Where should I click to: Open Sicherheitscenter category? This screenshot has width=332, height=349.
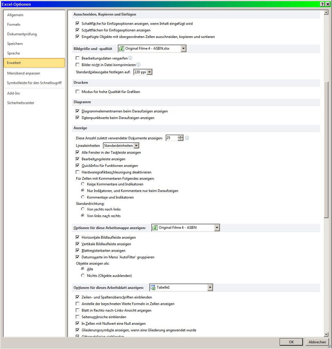pos(34,103)
